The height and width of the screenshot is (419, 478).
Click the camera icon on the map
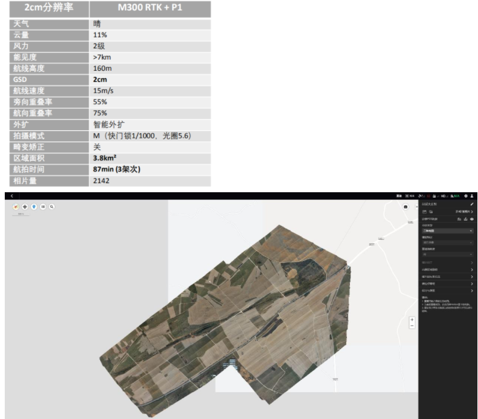coord(405,207)
